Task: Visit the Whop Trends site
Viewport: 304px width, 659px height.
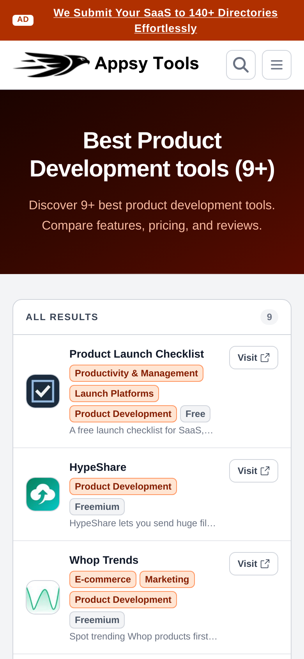Action: (254, 564)
